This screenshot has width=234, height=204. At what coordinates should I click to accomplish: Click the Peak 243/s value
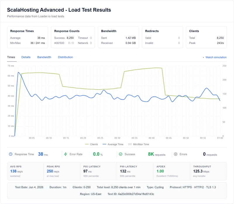pos(220,43)
